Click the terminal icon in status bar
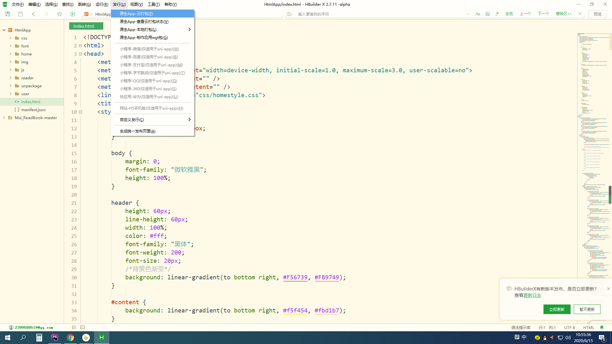 pyautogui.click(x=83, y=327)
